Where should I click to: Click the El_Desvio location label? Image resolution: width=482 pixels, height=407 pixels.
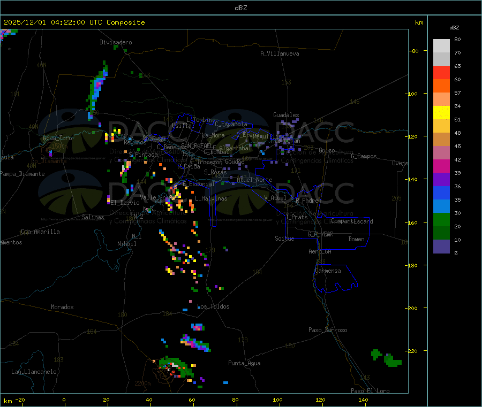(x=125, y=203)
